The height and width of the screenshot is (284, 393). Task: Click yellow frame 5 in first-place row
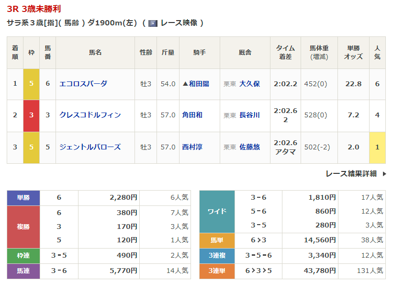[31, 84]
